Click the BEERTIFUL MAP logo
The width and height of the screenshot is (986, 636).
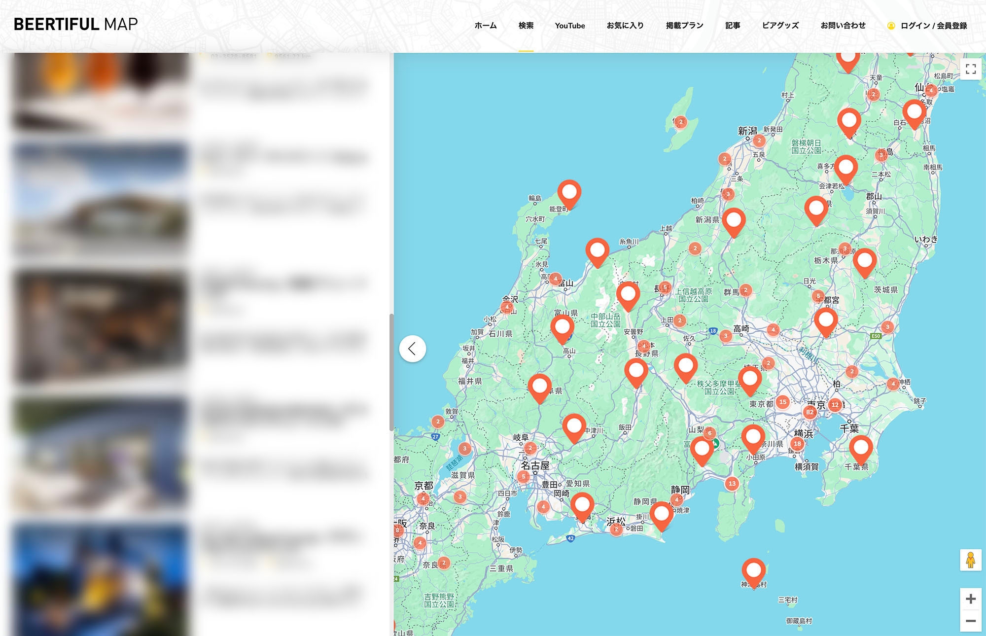coord(75,24)
